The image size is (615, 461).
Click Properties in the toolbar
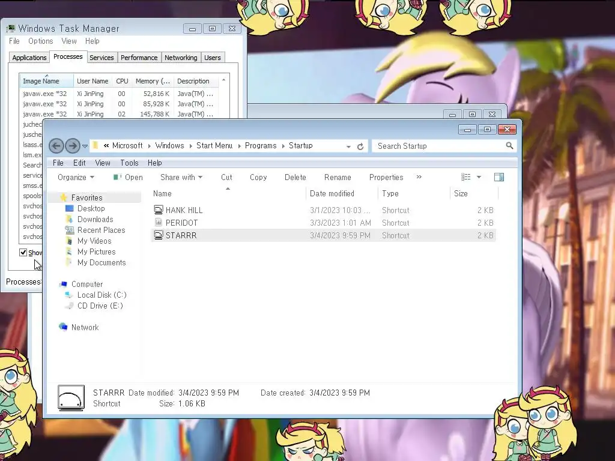coord(386,177)
